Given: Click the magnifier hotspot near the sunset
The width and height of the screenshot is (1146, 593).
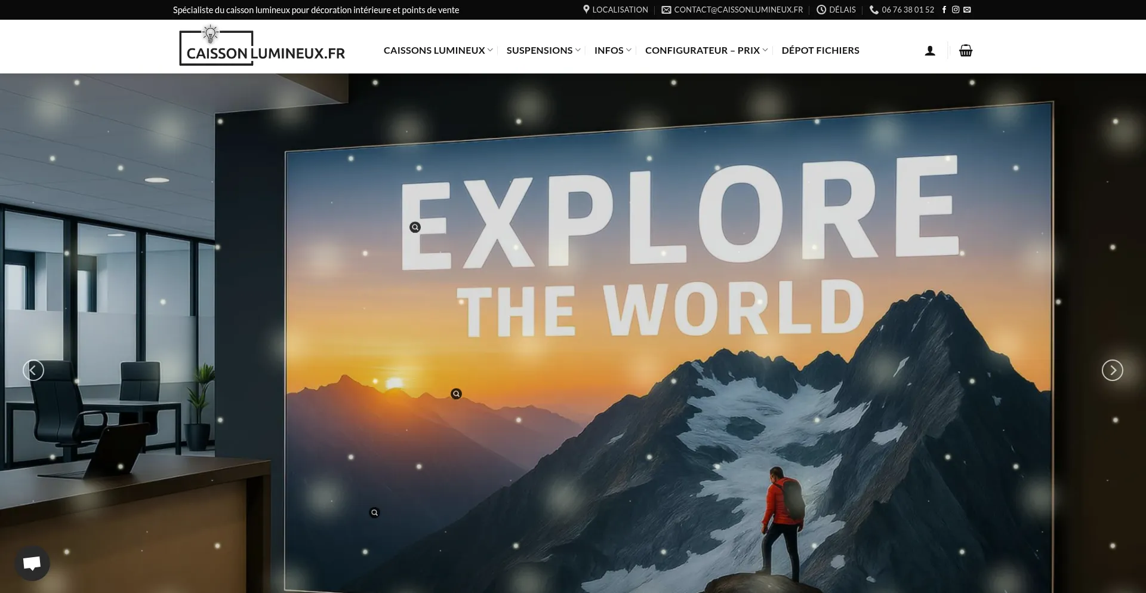Looking at the screenshot, I should 457,394.
